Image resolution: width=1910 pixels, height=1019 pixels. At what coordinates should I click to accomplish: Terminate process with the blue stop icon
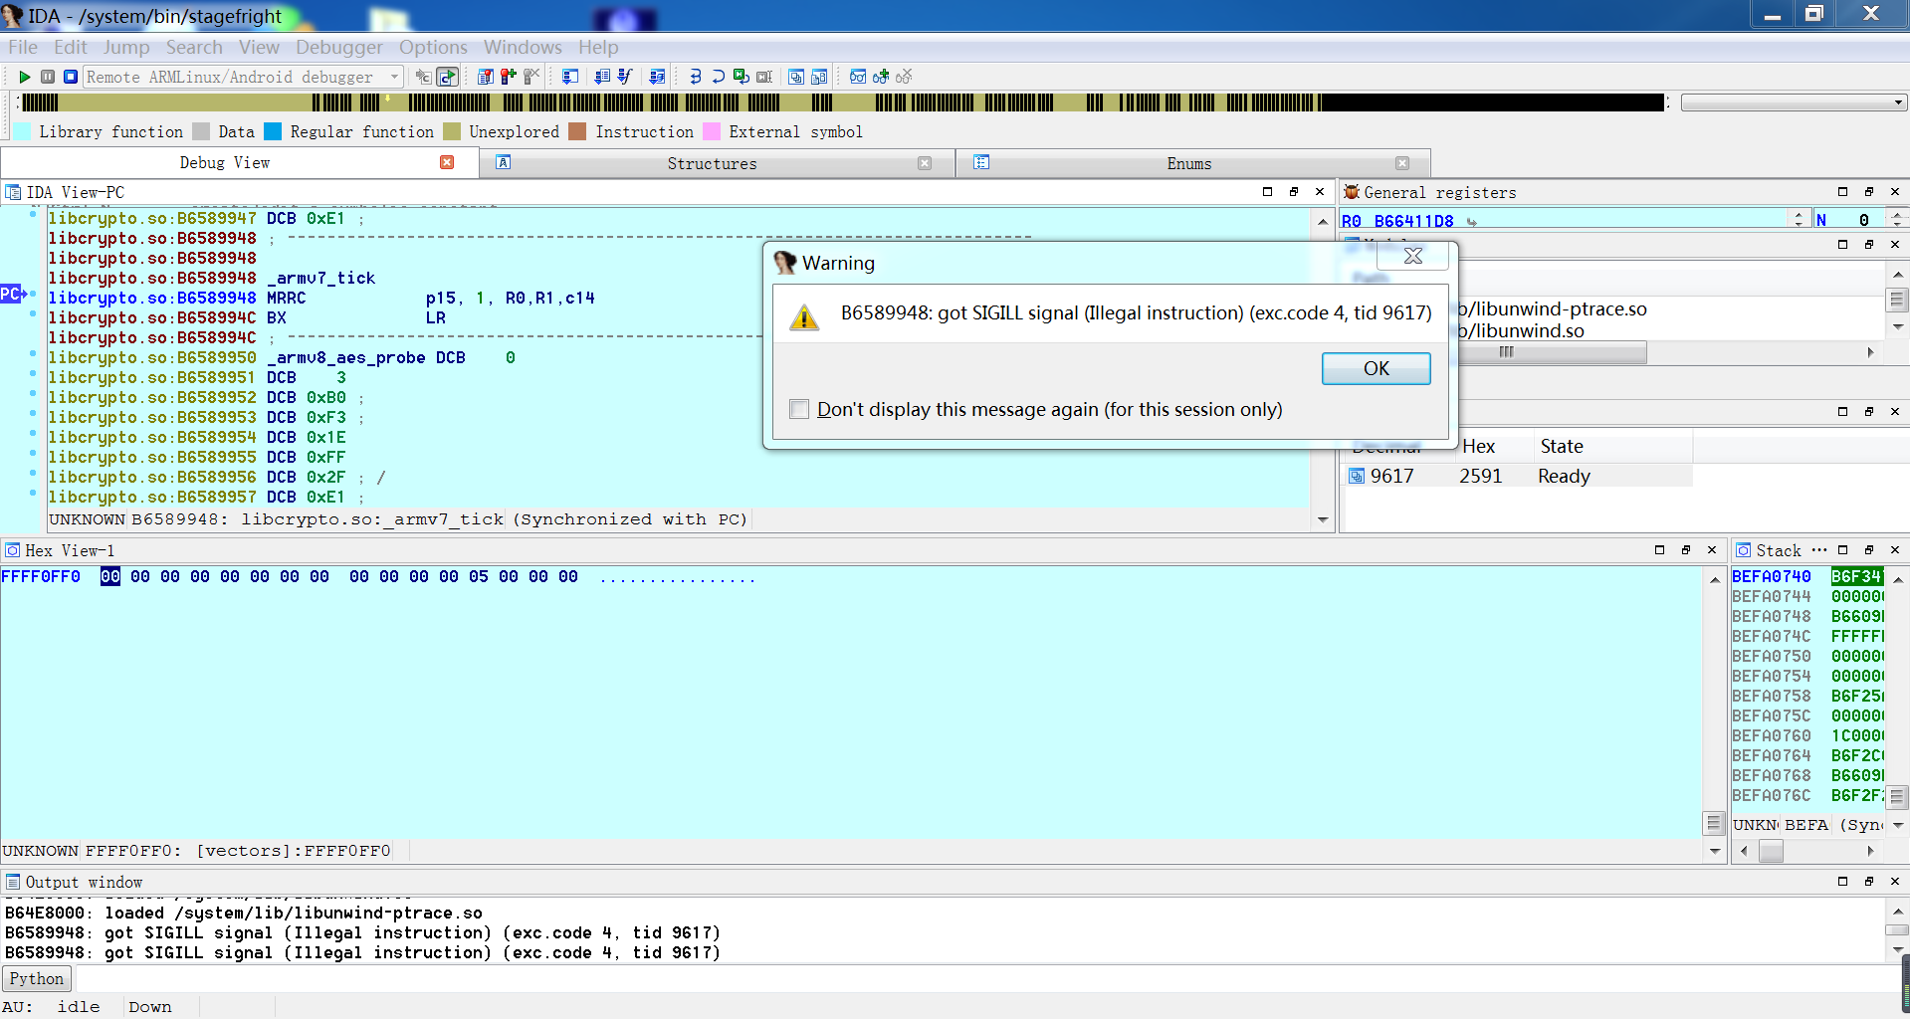(x=71, y=77)
